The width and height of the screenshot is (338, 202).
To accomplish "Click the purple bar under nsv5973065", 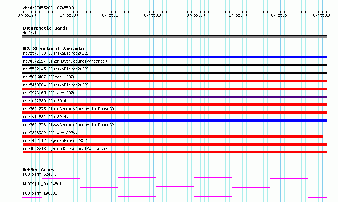I will 175,97.
